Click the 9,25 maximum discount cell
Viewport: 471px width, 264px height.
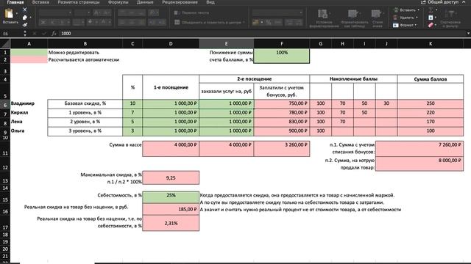click(171, 177)
